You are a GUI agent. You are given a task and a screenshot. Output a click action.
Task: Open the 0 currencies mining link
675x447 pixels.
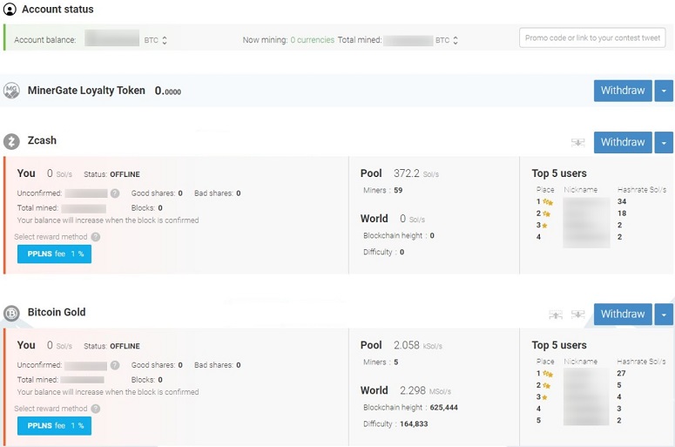pos(312,40)
